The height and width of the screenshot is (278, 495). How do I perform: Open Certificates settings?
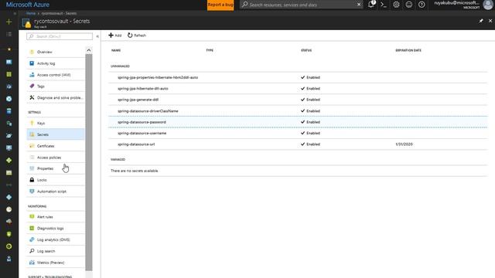pyautogui.click(x=56, y=146)
